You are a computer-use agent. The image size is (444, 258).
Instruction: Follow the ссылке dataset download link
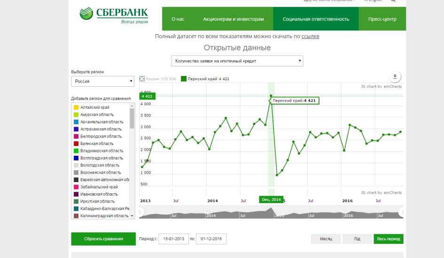[x=310, y=37]
